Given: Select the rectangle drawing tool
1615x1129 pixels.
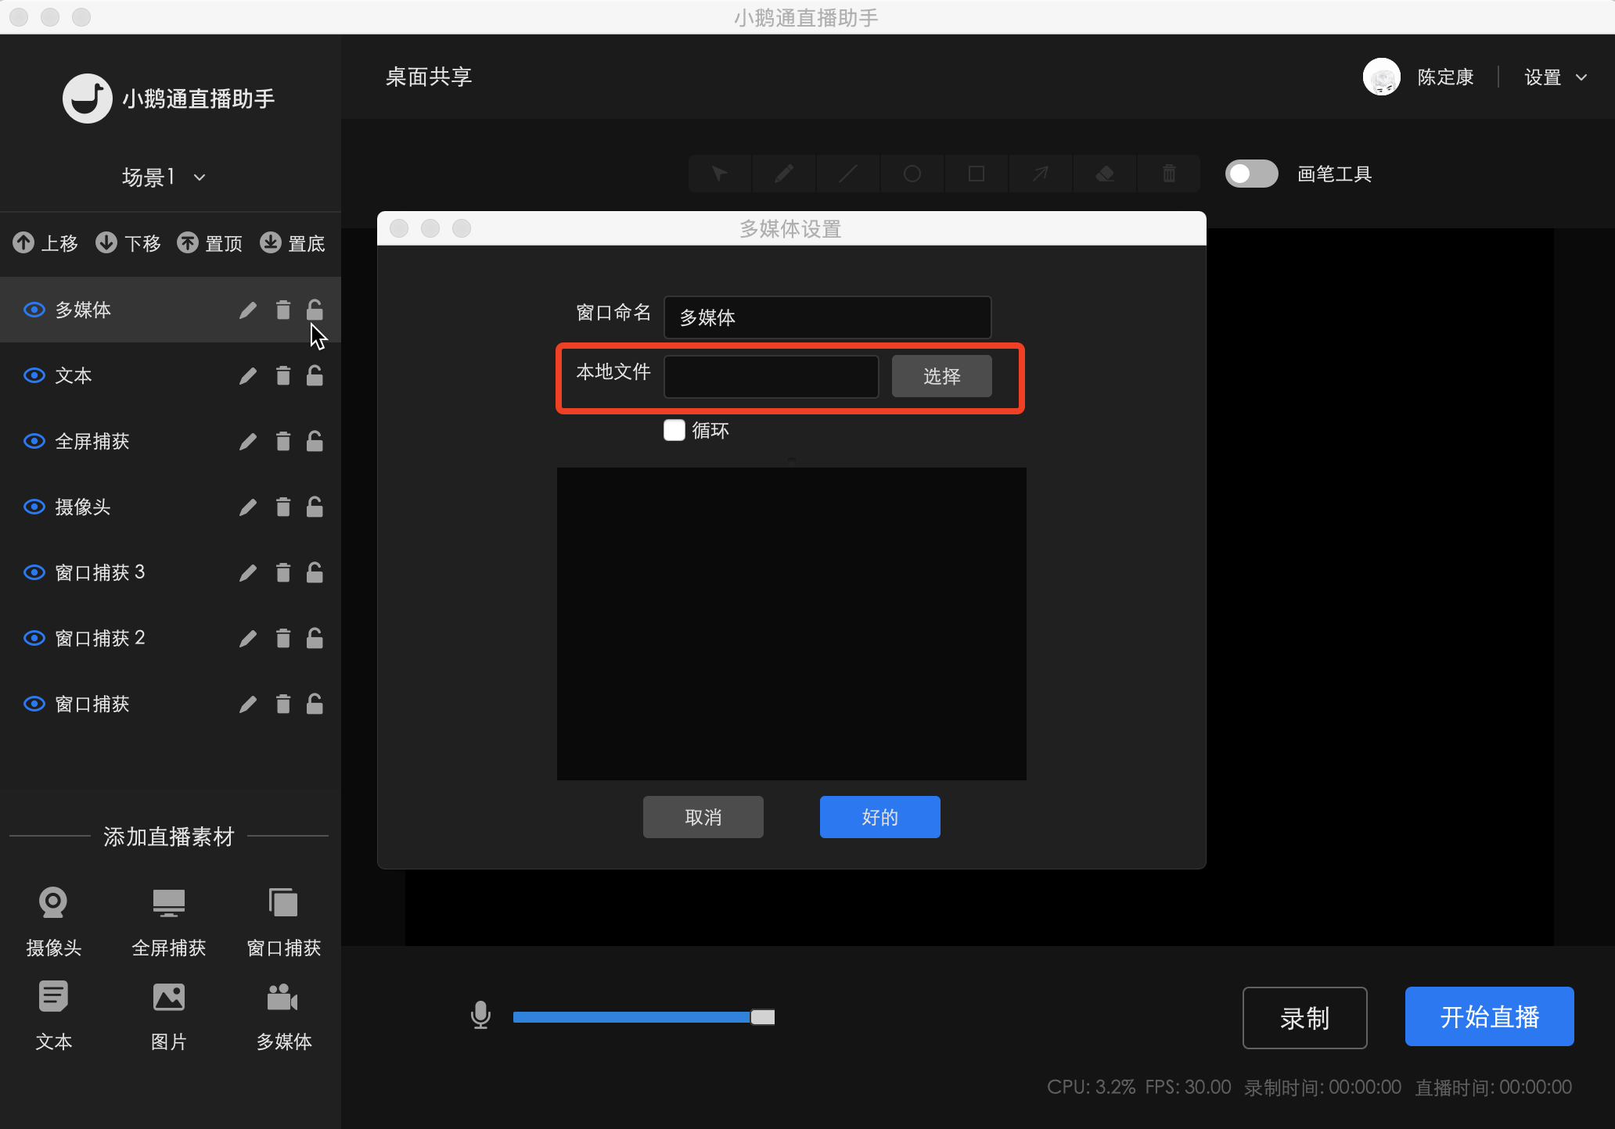Looking at the screenshot, I should [976, 173].
